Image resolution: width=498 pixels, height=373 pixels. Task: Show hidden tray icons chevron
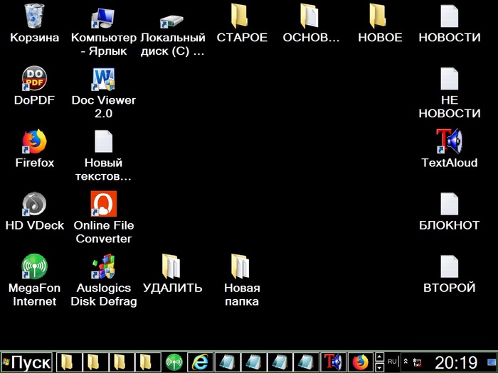pos(406,361)
